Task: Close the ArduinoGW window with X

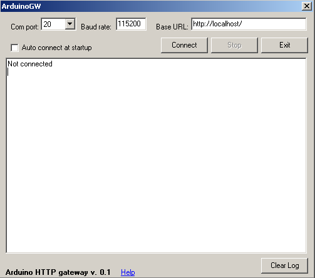Action: (307, 6)
